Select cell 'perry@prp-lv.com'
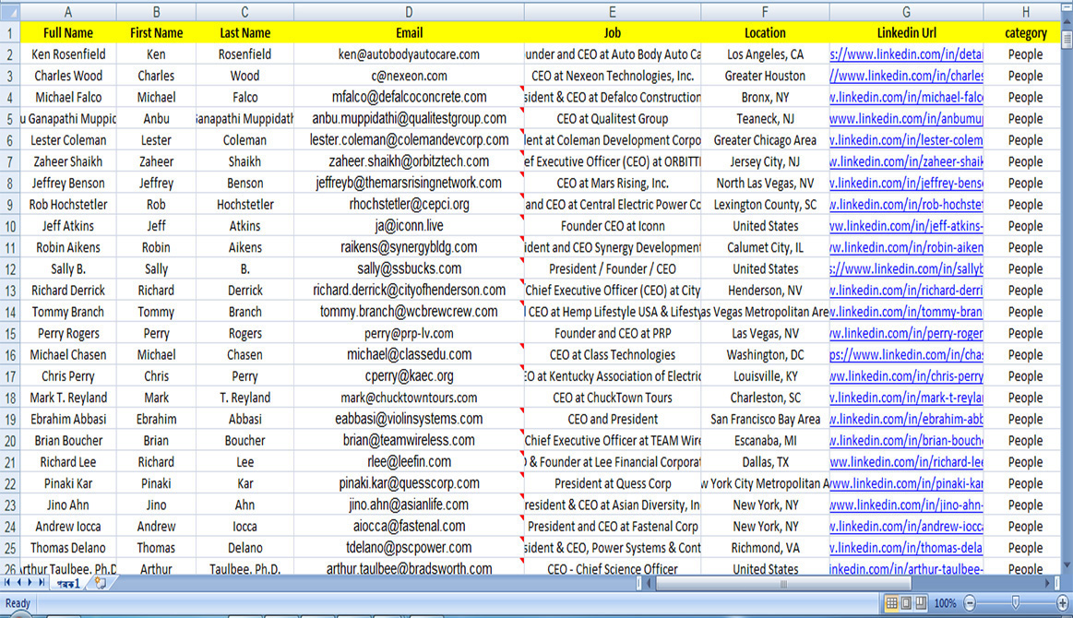Image resolution: width=1073 pixels, height=618 pixels. click(409, 333)
